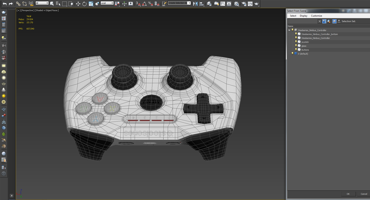Open the 'Local' reference coordinate system dropdown
Screen dimensions: 370x200
click(x=107, y=3)
